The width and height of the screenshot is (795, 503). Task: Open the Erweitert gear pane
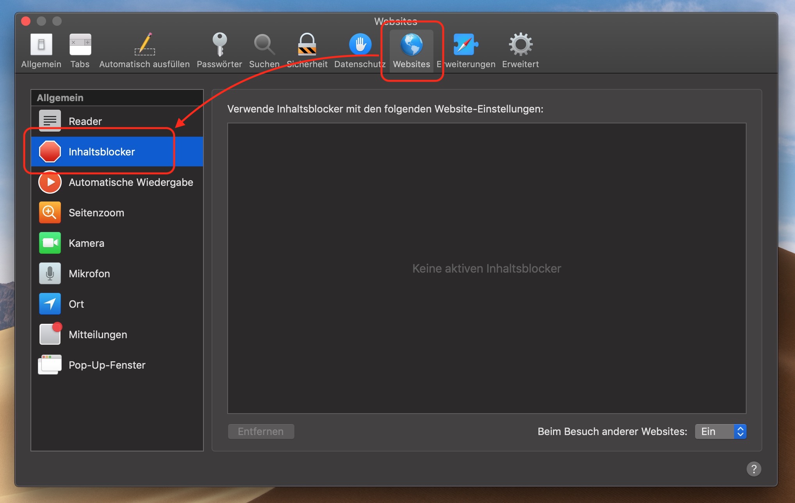click(520, 51)
